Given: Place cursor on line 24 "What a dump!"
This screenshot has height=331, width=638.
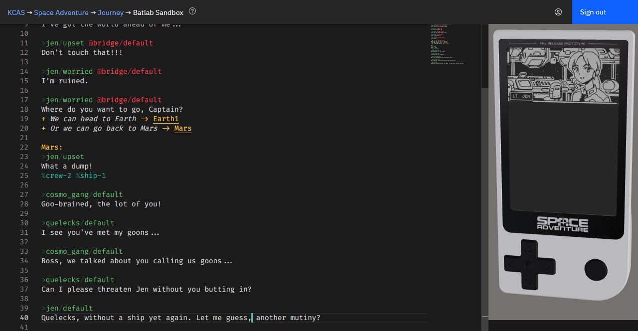Looking at the screenshot, I should 67,166.
